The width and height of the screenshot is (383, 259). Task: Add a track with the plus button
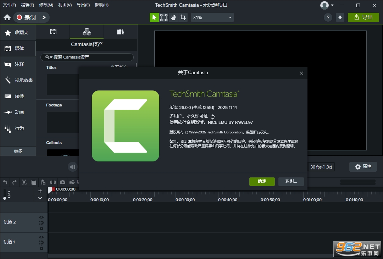click(40, 191)
